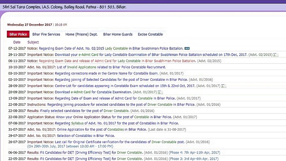This screenshot has height=161, width=286.
Task: Click the icon after 28-09-2017 Centre-List notice
Action: click(x=224, y=86)
